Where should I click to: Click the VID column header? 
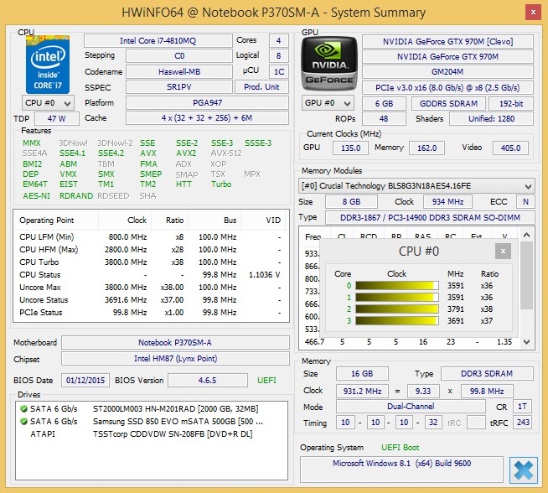pos(265,221)
